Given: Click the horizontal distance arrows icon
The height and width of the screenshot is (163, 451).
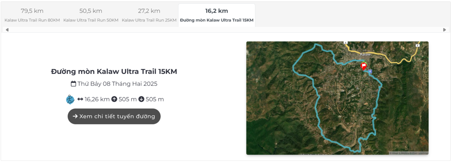Looking at the screenshot, I should pyautogui.click(x=80, y=99).
